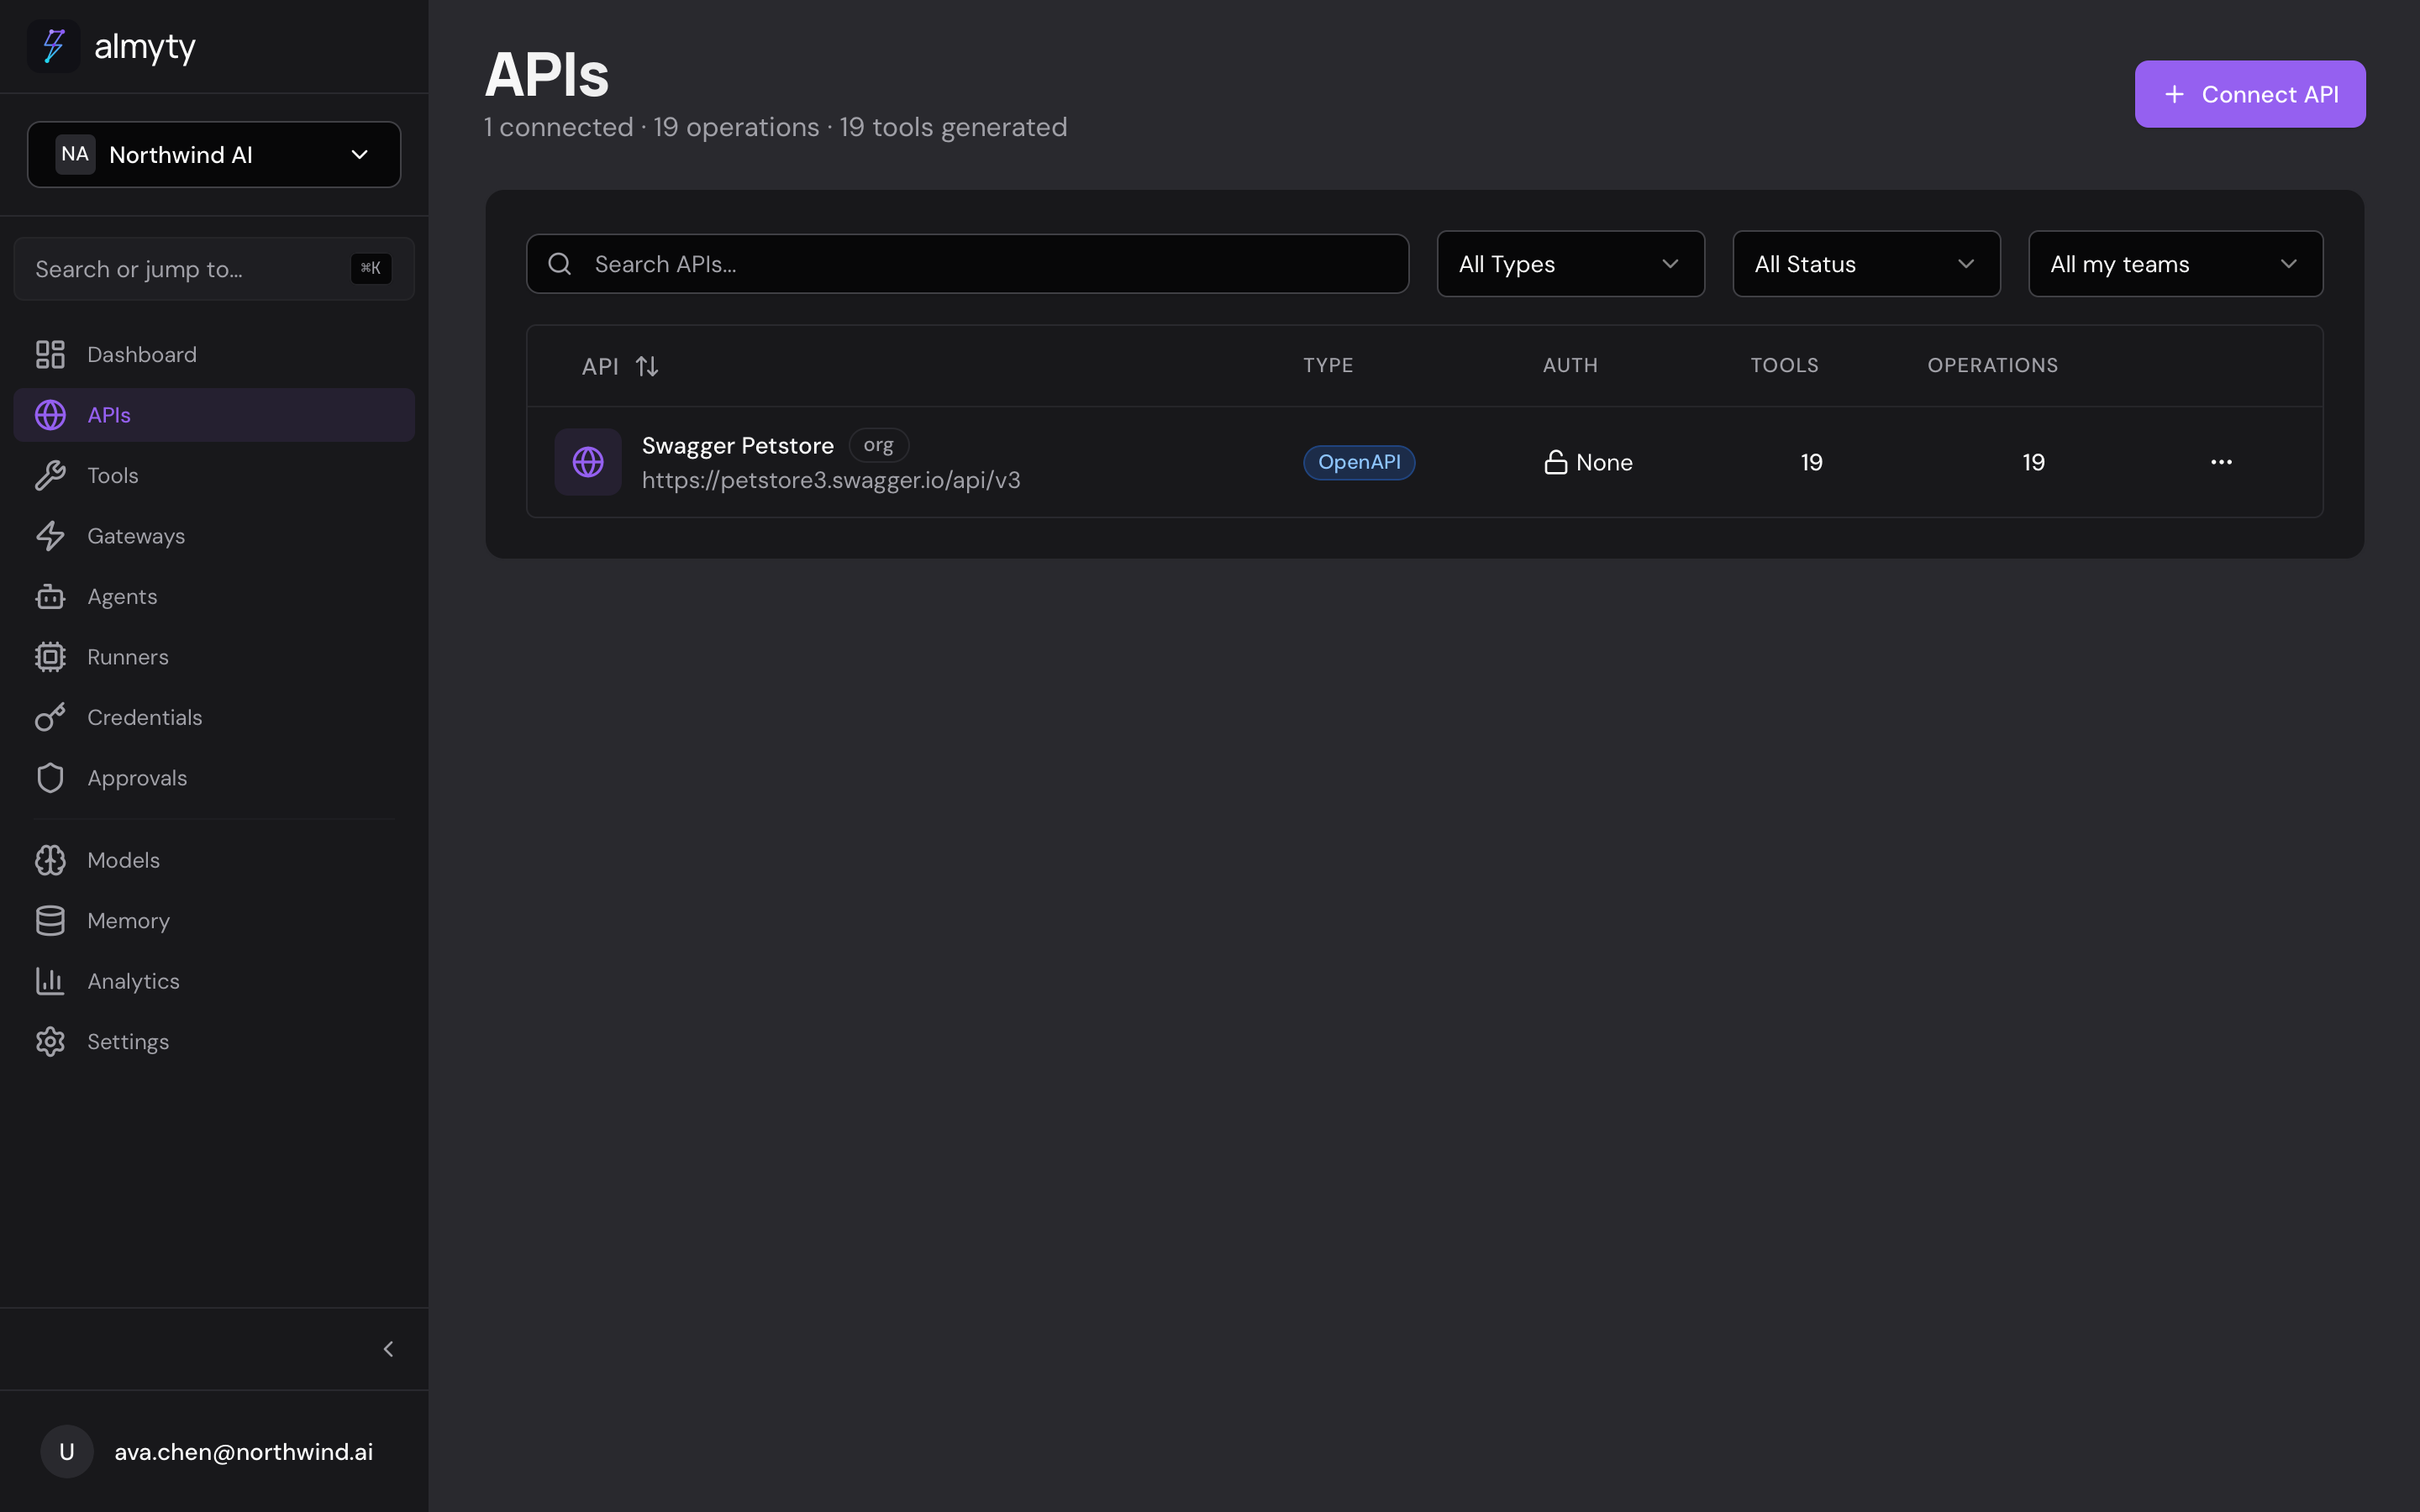
Task: Select the APIs sidebar item
Action: (214, 415)
